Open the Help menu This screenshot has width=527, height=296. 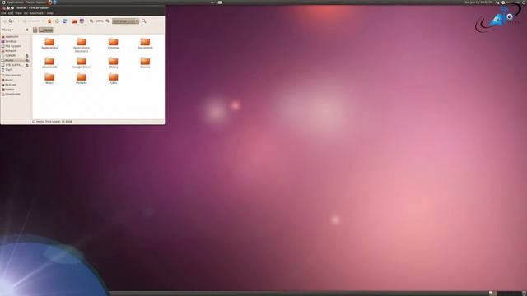point(50,13)
